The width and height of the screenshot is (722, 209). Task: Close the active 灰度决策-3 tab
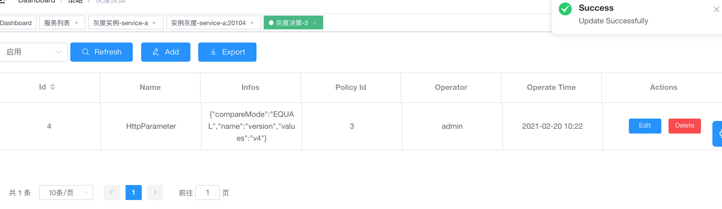[314, 23]
